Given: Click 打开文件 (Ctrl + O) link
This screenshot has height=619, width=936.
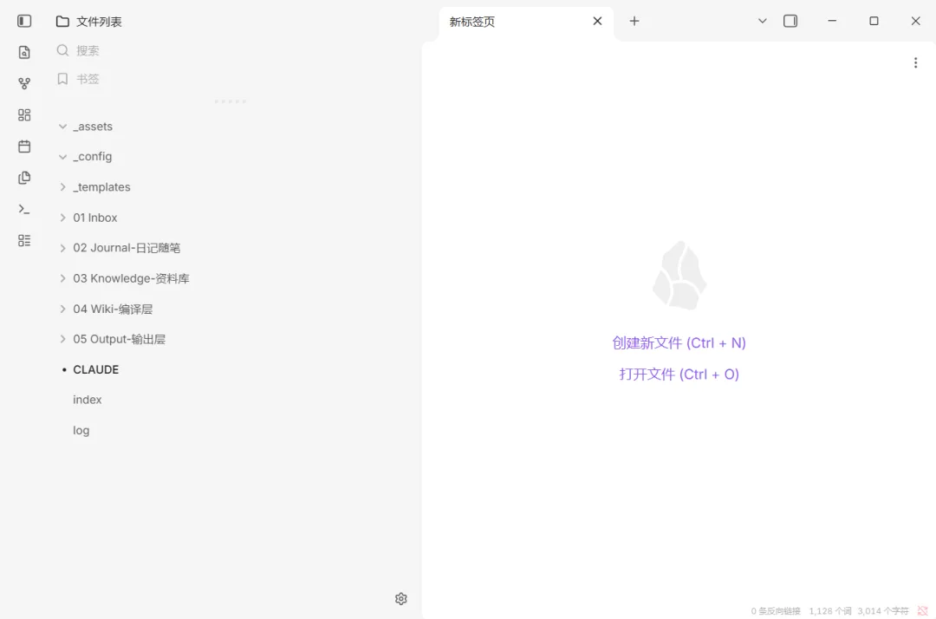Looking at the screenshot, I should tap(679, 375).
